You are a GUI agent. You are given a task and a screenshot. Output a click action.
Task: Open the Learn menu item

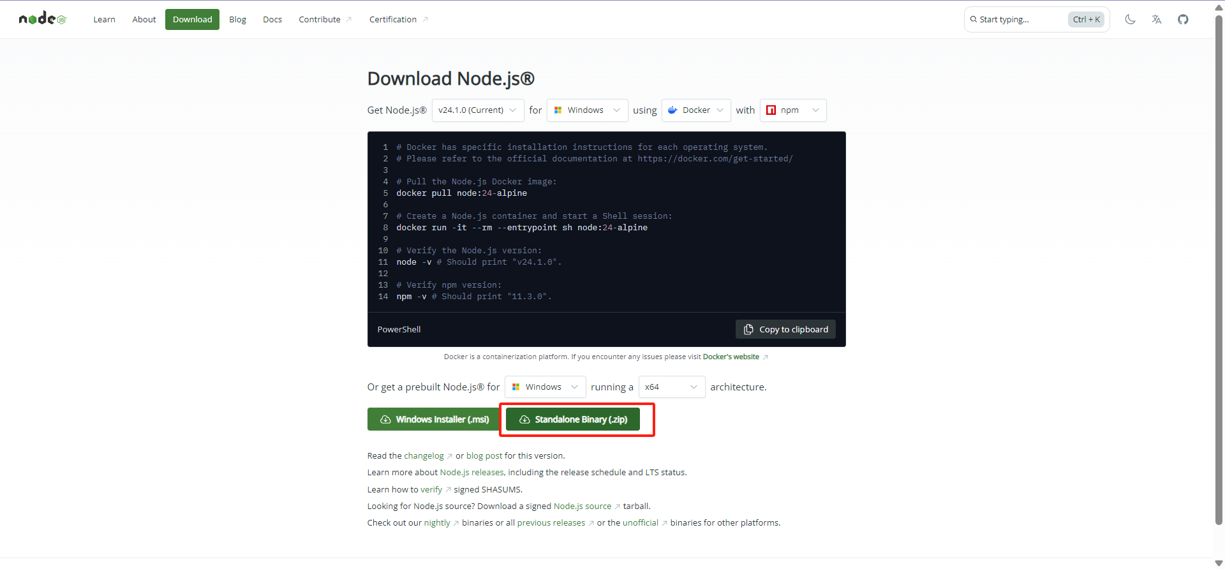pos(104,19)
